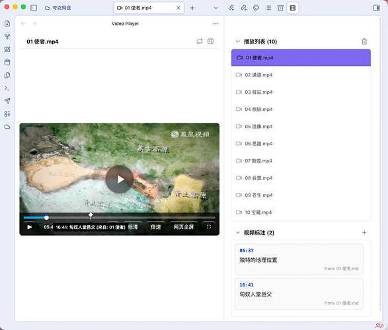Open the tab list dropdown chevron
The image size is (388, 330).
[x=215, y=8]
